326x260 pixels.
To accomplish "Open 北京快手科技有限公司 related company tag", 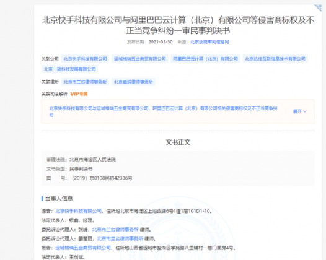I will tap(86, 59).
